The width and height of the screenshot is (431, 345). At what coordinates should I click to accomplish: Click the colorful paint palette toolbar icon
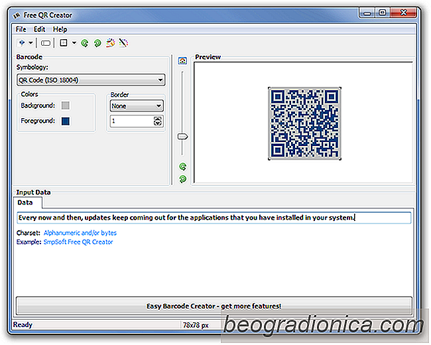[x=111, y=42]
